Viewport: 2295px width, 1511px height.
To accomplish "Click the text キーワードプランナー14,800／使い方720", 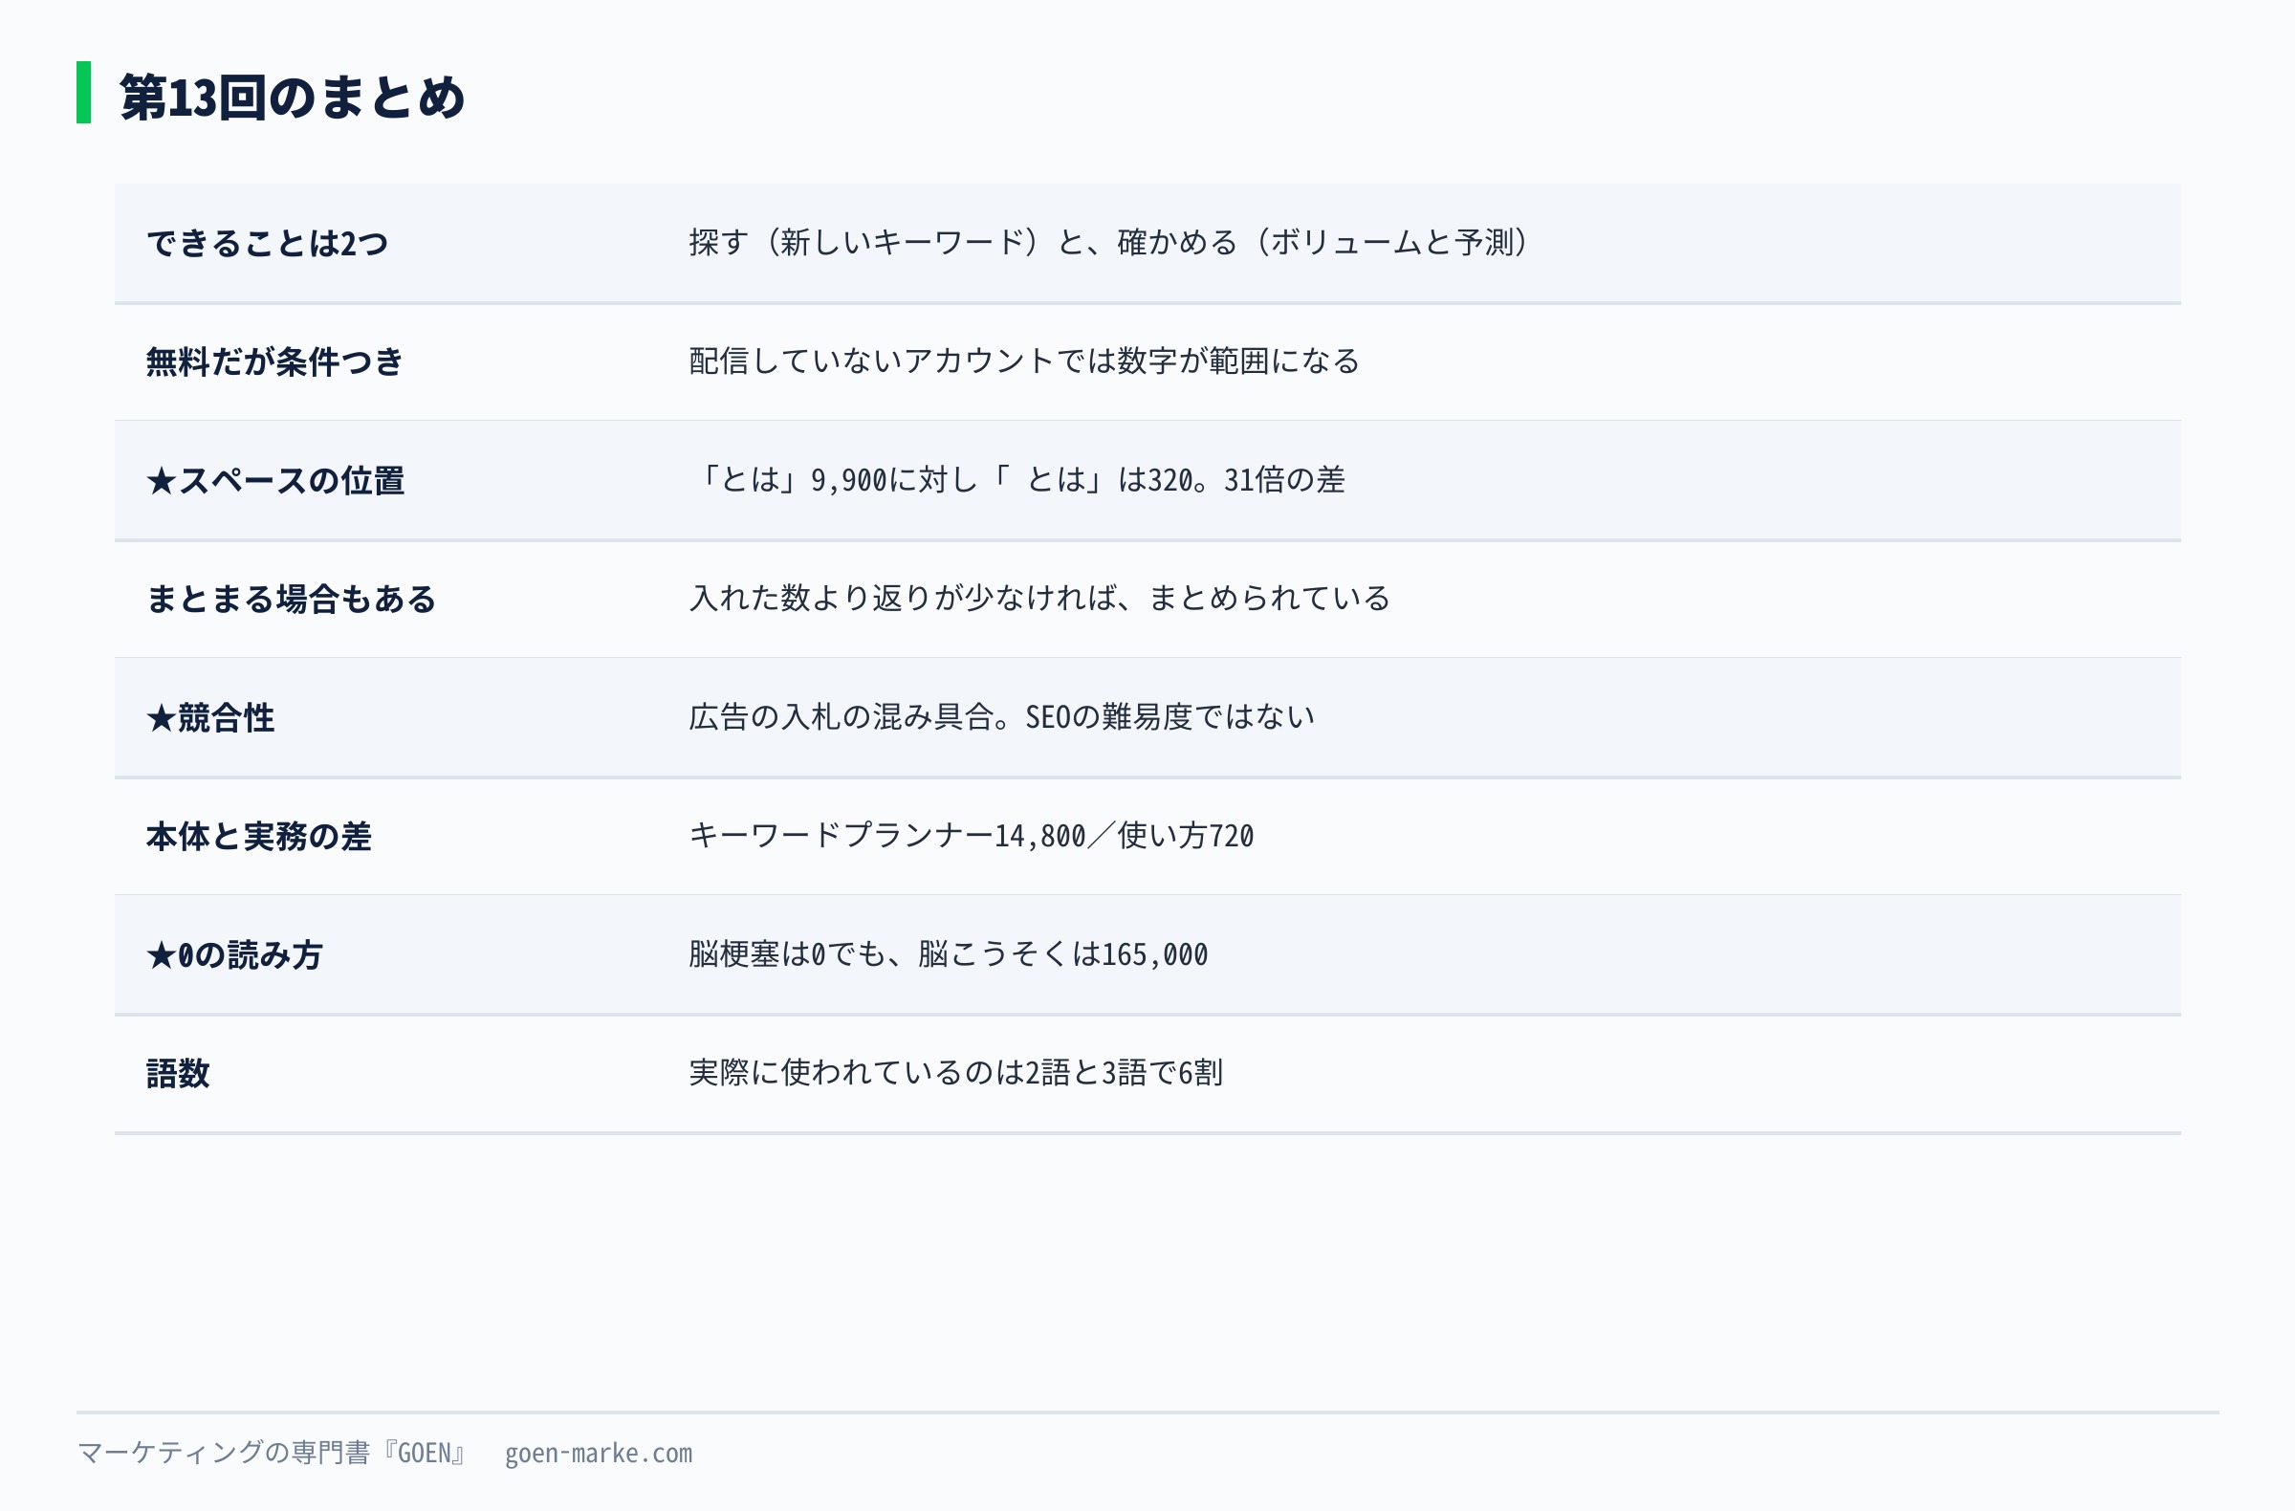I will tap(971, 835).
